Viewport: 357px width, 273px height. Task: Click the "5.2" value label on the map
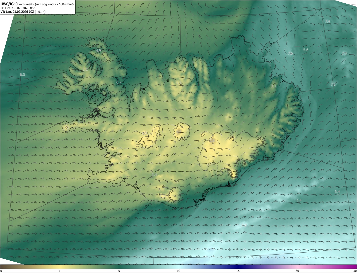point(119,83)
